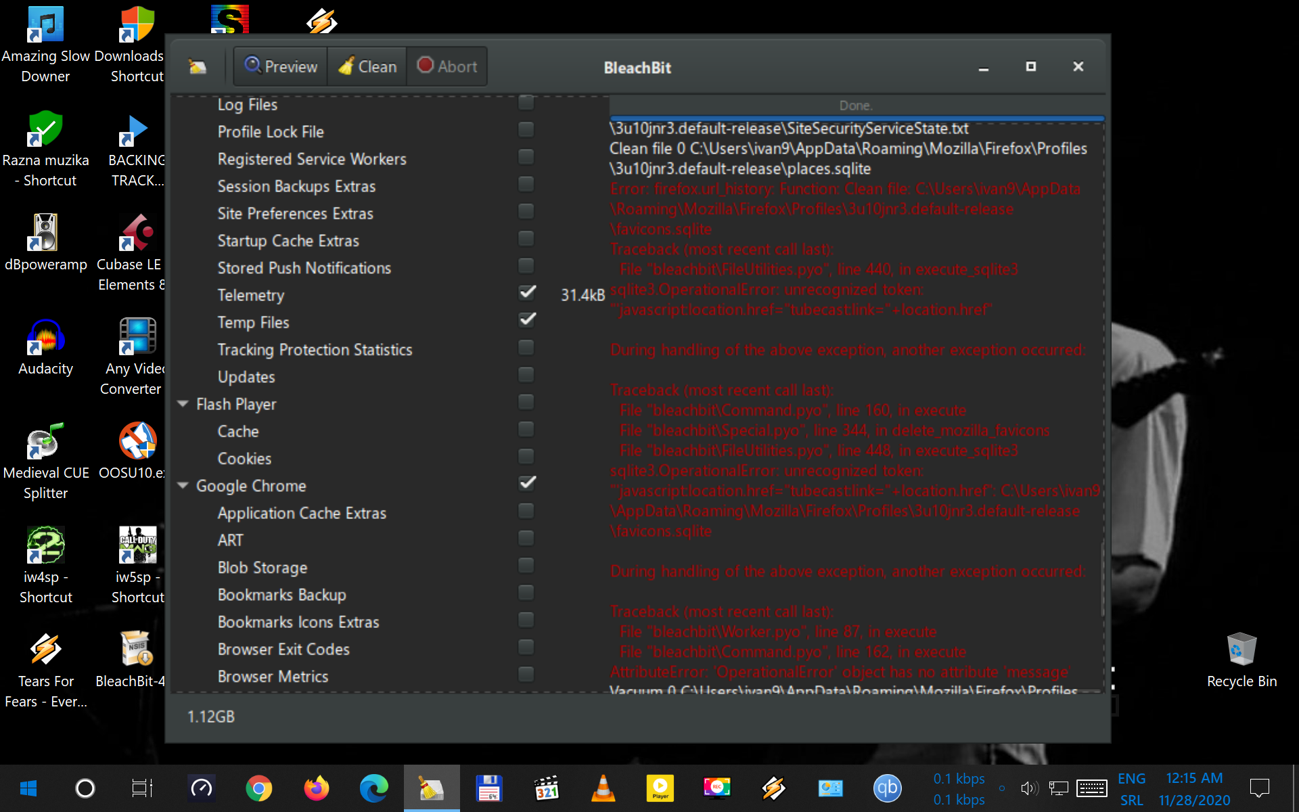The width and height of the screenshot is (1299, 812).
Task: Launch Winamp from the taskbar
Action: 774,788
